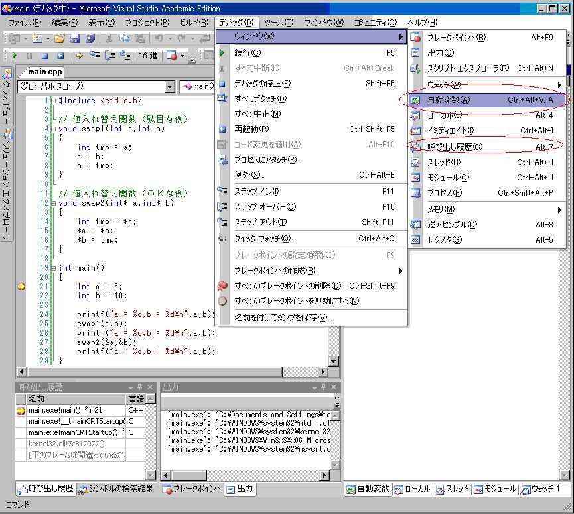
Task: Choose Quick Watch (クイック ウォッチ) menu item
Action: coord(311,239)
